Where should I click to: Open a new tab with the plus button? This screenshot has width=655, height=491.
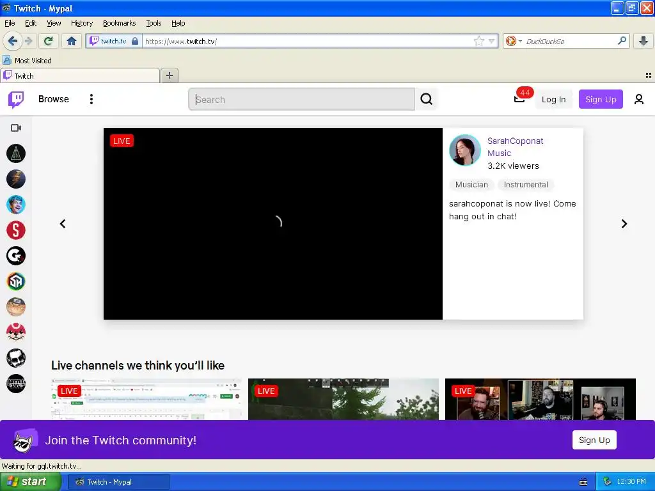point(169,75)
